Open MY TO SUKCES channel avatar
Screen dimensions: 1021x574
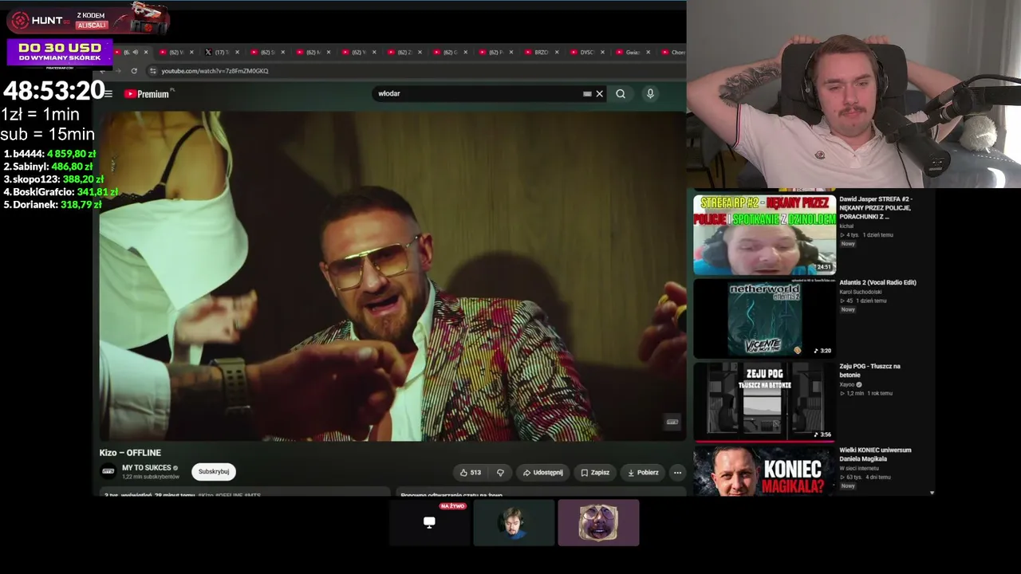click(x=108, y=471)
